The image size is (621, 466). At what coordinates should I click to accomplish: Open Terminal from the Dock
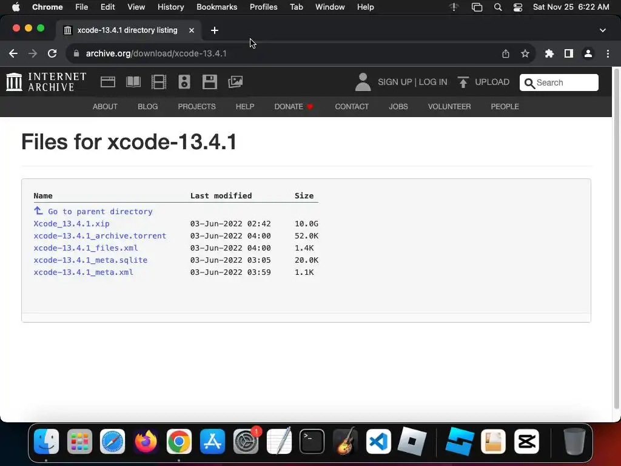point(312,441)
